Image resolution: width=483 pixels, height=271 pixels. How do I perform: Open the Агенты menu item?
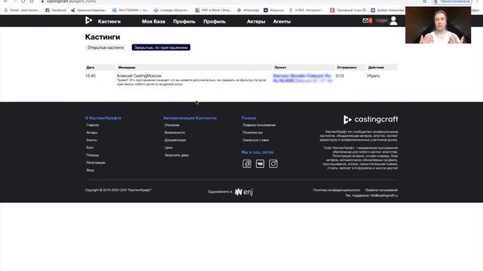281,22
